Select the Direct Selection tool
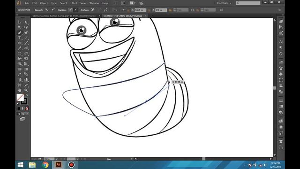This screenshot has height=169, width=300. pyautogui.click(x=26, y=22)
